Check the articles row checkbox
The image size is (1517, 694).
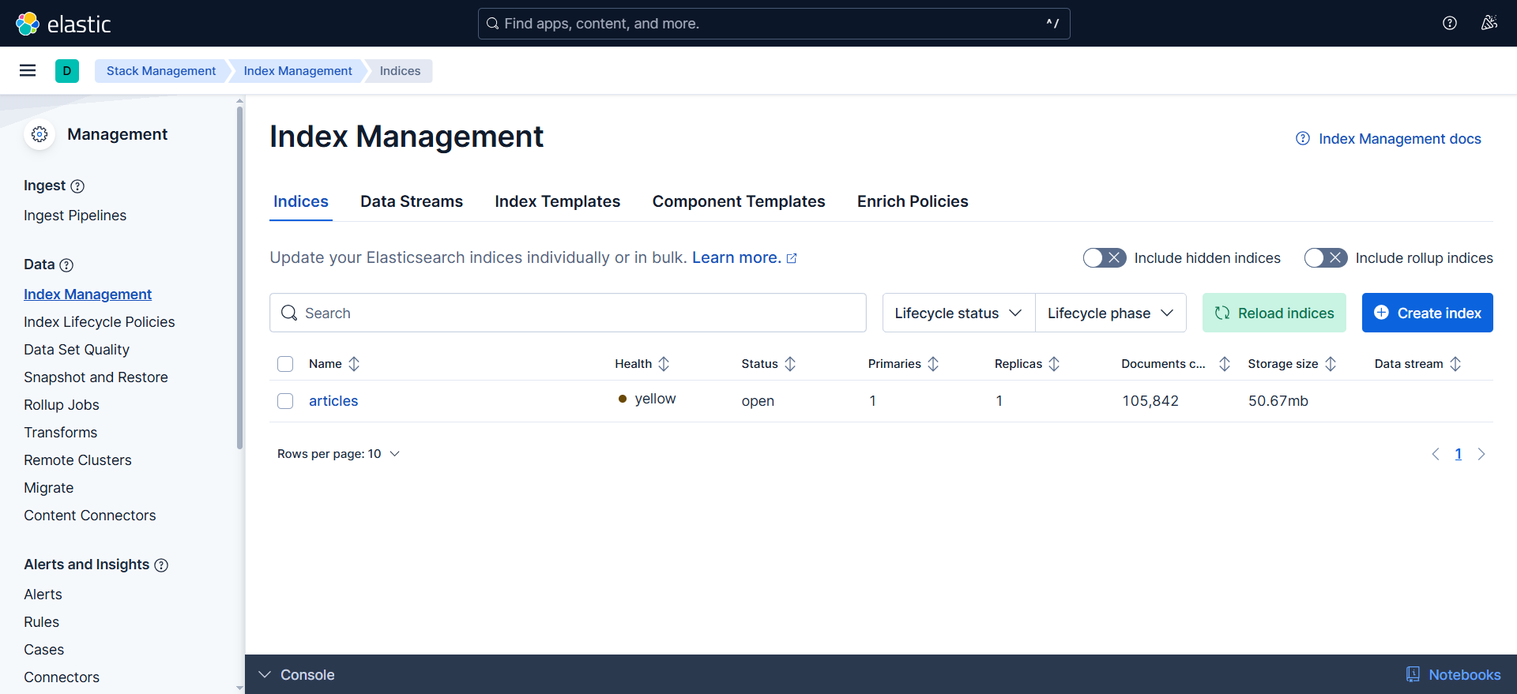[285, 401]
